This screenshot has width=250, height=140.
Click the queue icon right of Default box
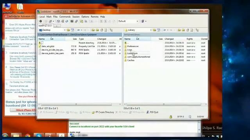tap(143, 21)
